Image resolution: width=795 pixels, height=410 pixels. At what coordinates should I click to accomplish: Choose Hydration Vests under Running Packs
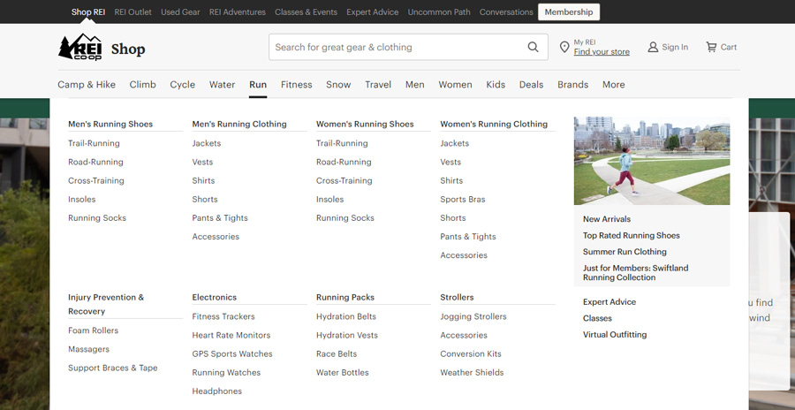(x=347, y=336)
